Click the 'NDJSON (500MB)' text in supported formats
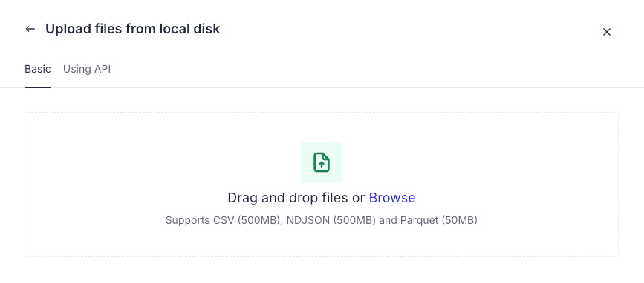Image resolution: width=644 pixels, height=283 pixels. (x=331, y=220)
